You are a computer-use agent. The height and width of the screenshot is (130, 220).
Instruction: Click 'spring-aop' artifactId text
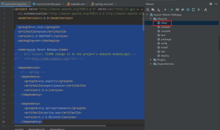52,113
